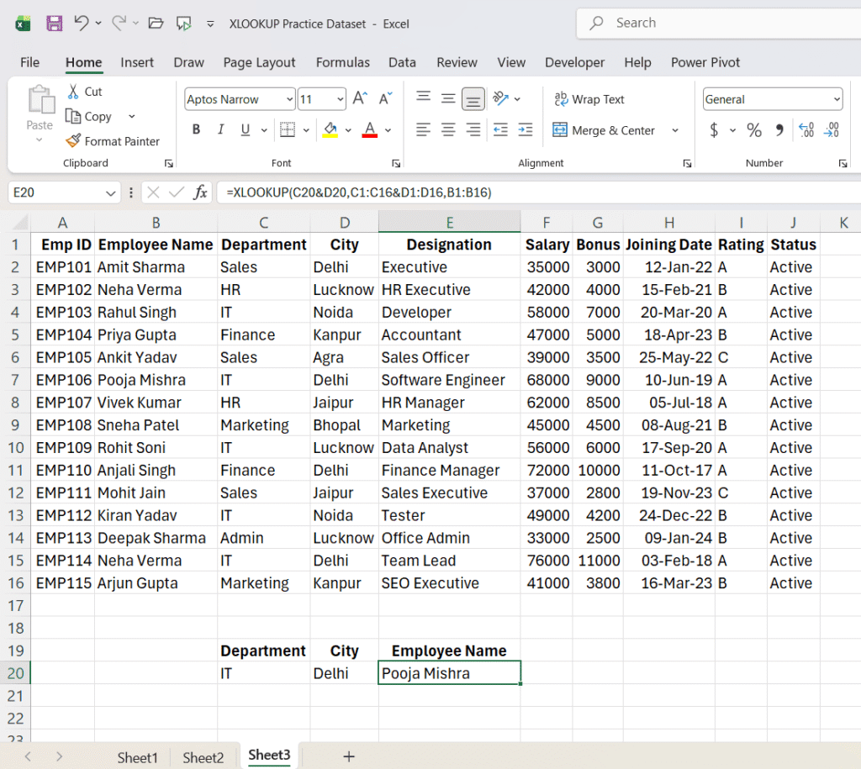
Task: Toggle Align Right in the ribbon
Action: click(473, 130)
